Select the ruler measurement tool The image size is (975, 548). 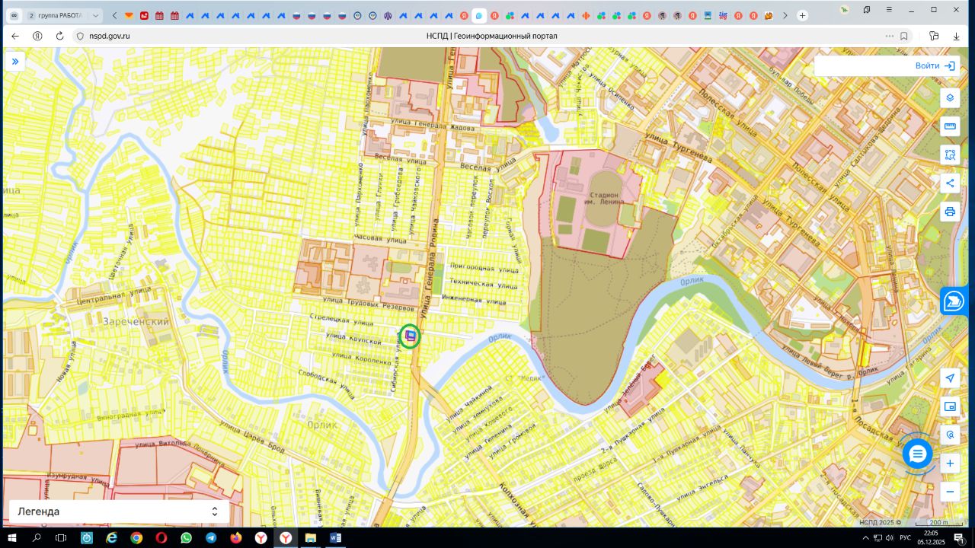pos(950,126)
